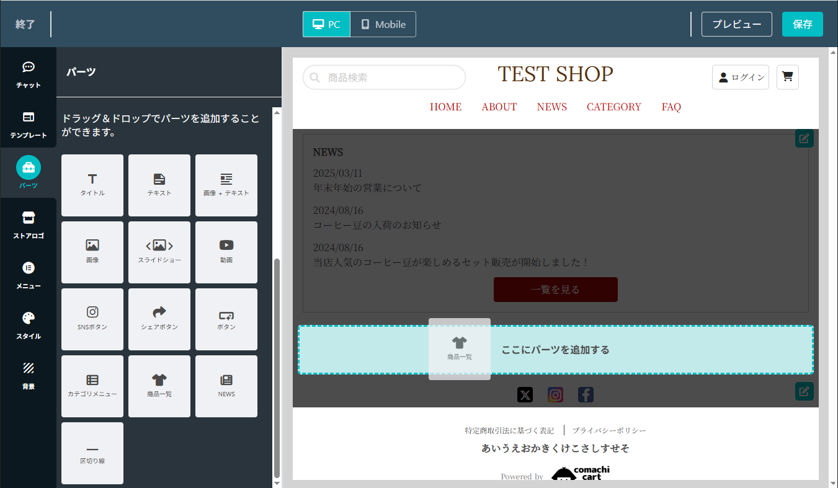Click the parts panel scrollbar down arrow
Screen dimensions: 838x488
(277, 482)
